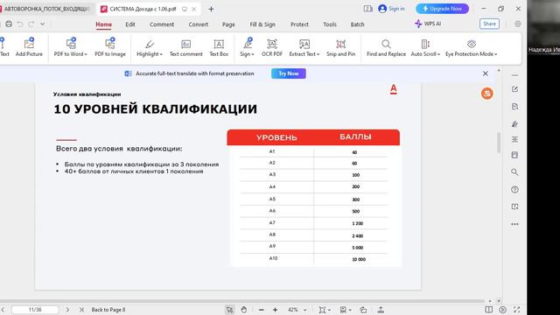Toggle Eye Protection Mode
Viewport: 560px width, 315px height.
[471, 47]
